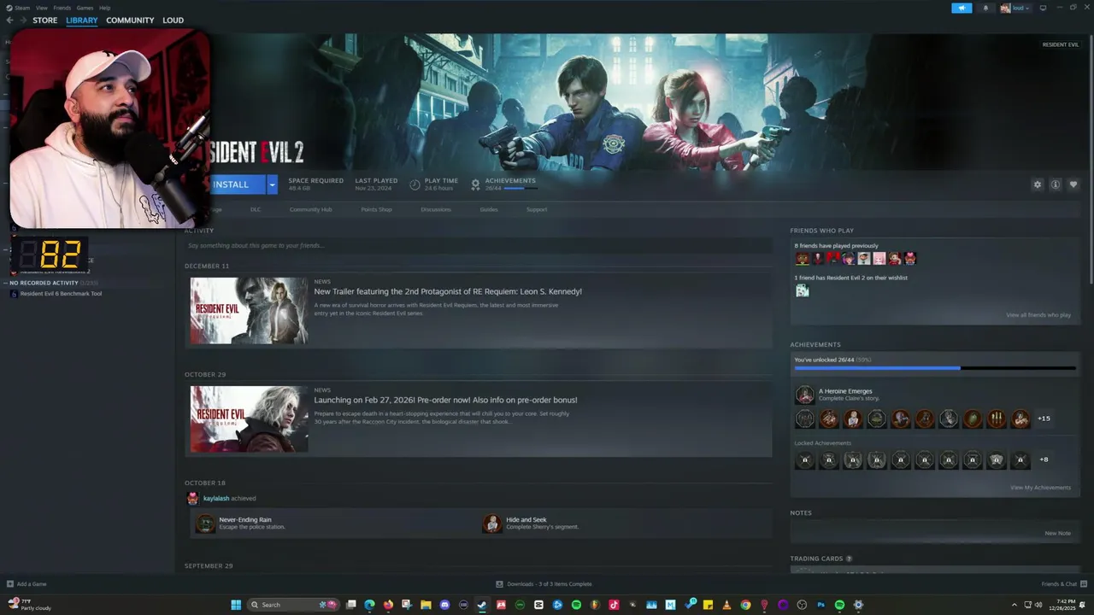Viewport: 1094px width, 615px height.
Task: Open the Friends menu
Action: [62, 8]
